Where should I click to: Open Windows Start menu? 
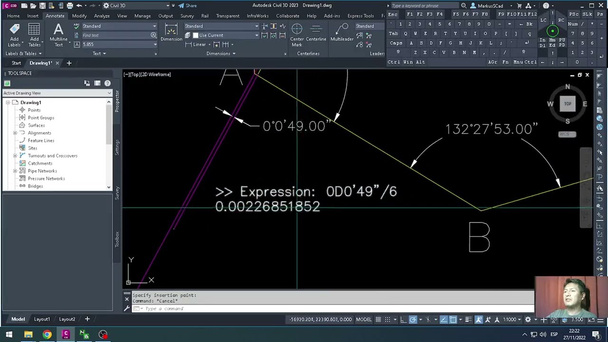9,334
